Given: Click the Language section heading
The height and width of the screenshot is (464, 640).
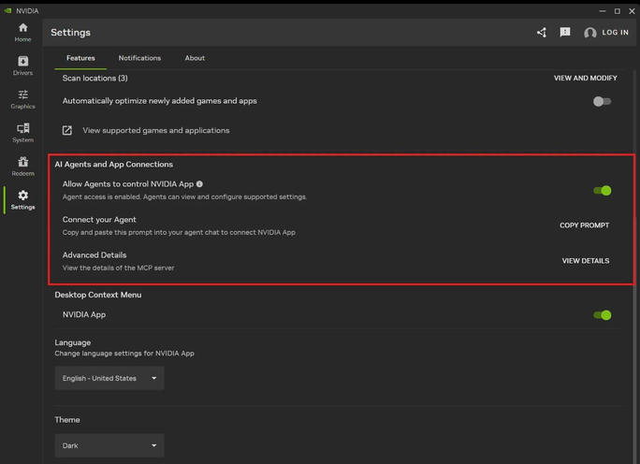Looking at the screenshot, I should point(73,342).
